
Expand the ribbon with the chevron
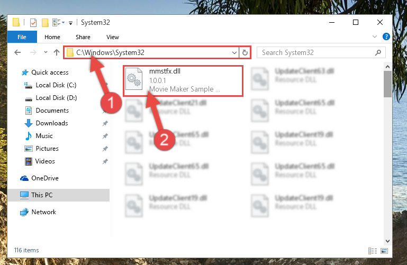coord(375,36)
